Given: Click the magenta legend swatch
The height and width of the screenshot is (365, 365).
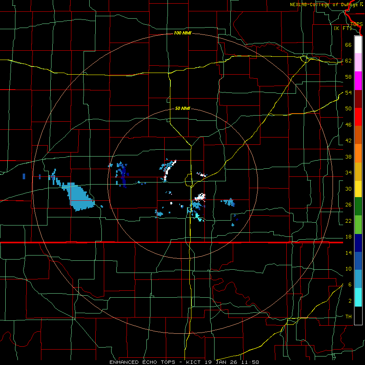Looking at the screenshot, I should pos(358,81).
